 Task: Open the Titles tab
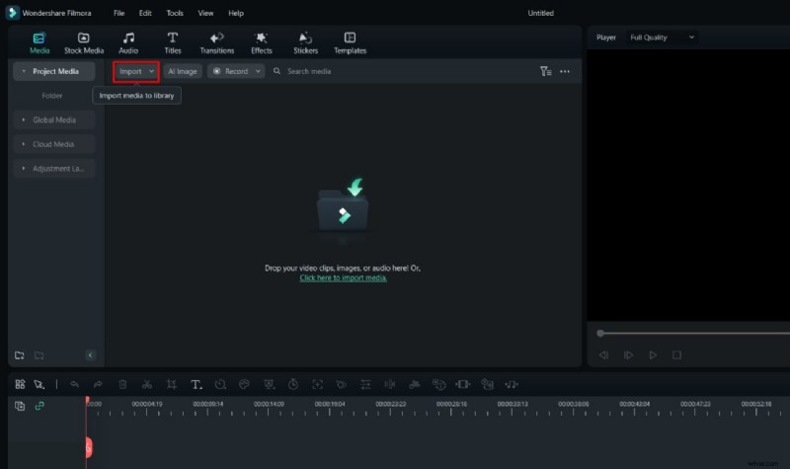(172, 43)
